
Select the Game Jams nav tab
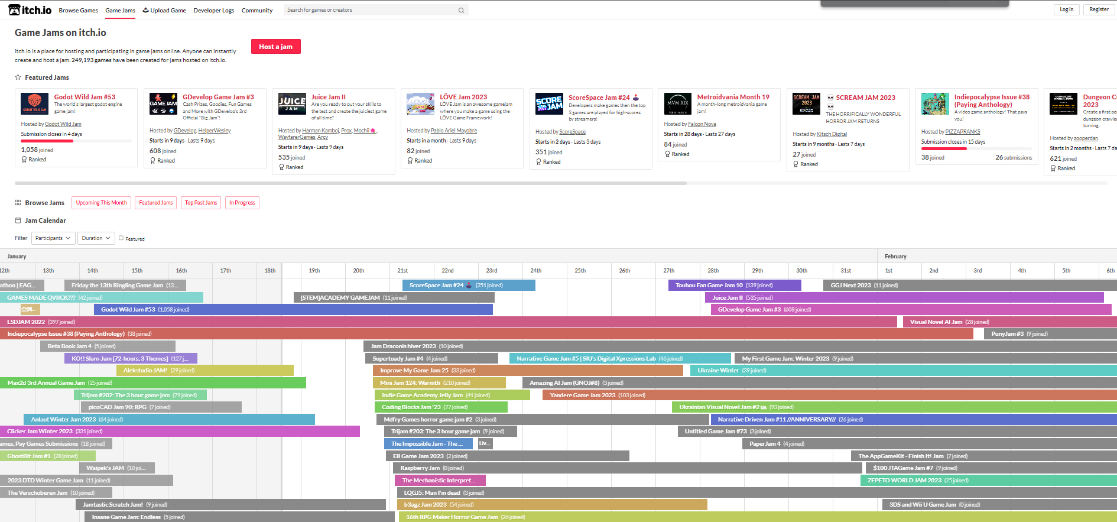click(121, 10)
